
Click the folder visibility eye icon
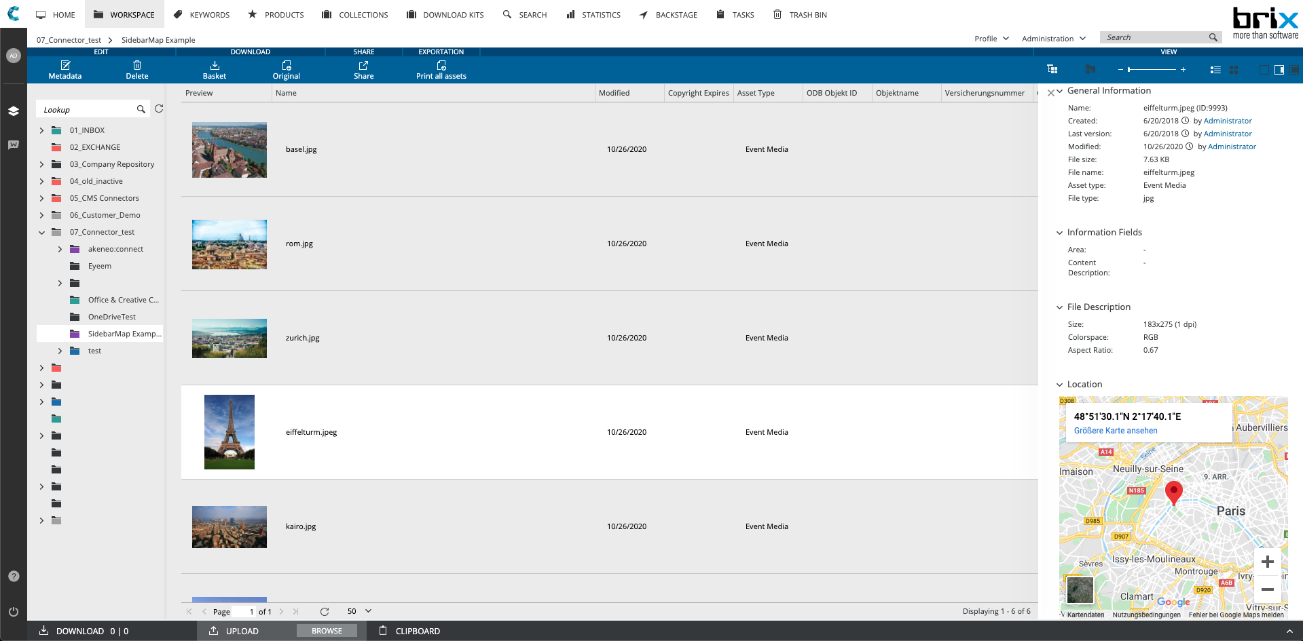1090,69
